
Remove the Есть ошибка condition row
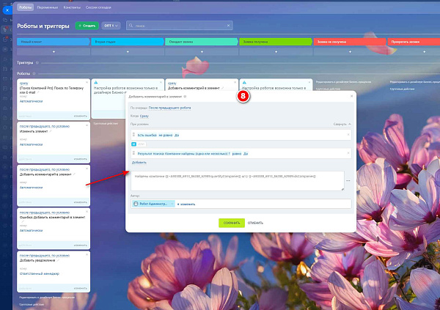[x=348, y=135]
